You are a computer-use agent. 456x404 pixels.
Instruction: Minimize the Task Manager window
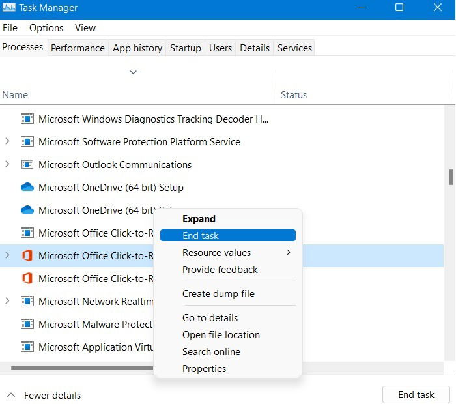click(x=362, y=7)
